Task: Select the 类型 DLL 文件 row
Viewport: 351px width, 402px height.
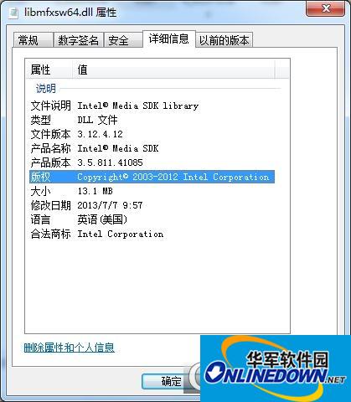Action: pyautogui.click(x=152, y=120)
